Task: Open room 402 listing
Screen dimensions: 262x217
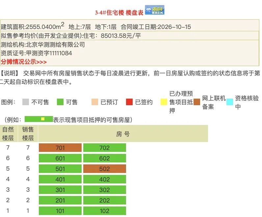Action: click(x=105, y=180)
